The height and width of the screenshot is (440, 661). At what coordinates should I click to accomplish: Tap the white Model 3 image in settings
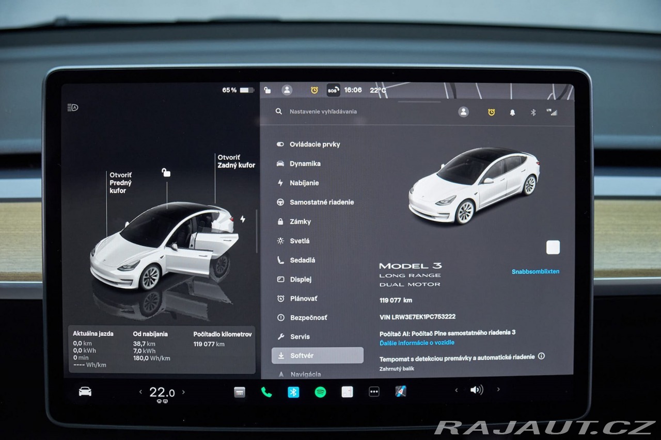tap(474, 186)
